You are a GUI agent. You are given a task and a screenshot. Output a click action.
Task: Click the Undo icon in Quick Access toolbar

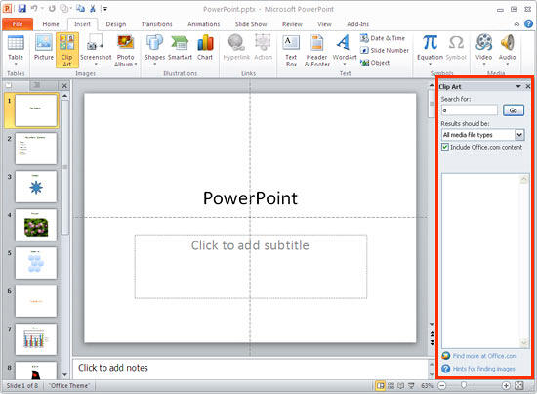[34, 8]
